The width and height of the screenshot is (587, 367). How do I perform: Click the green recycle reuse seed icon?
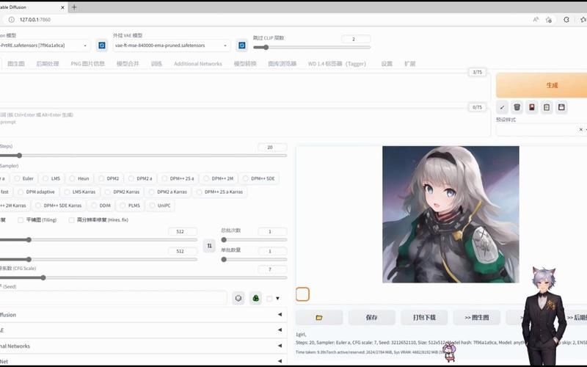click(x=255, y=298)
